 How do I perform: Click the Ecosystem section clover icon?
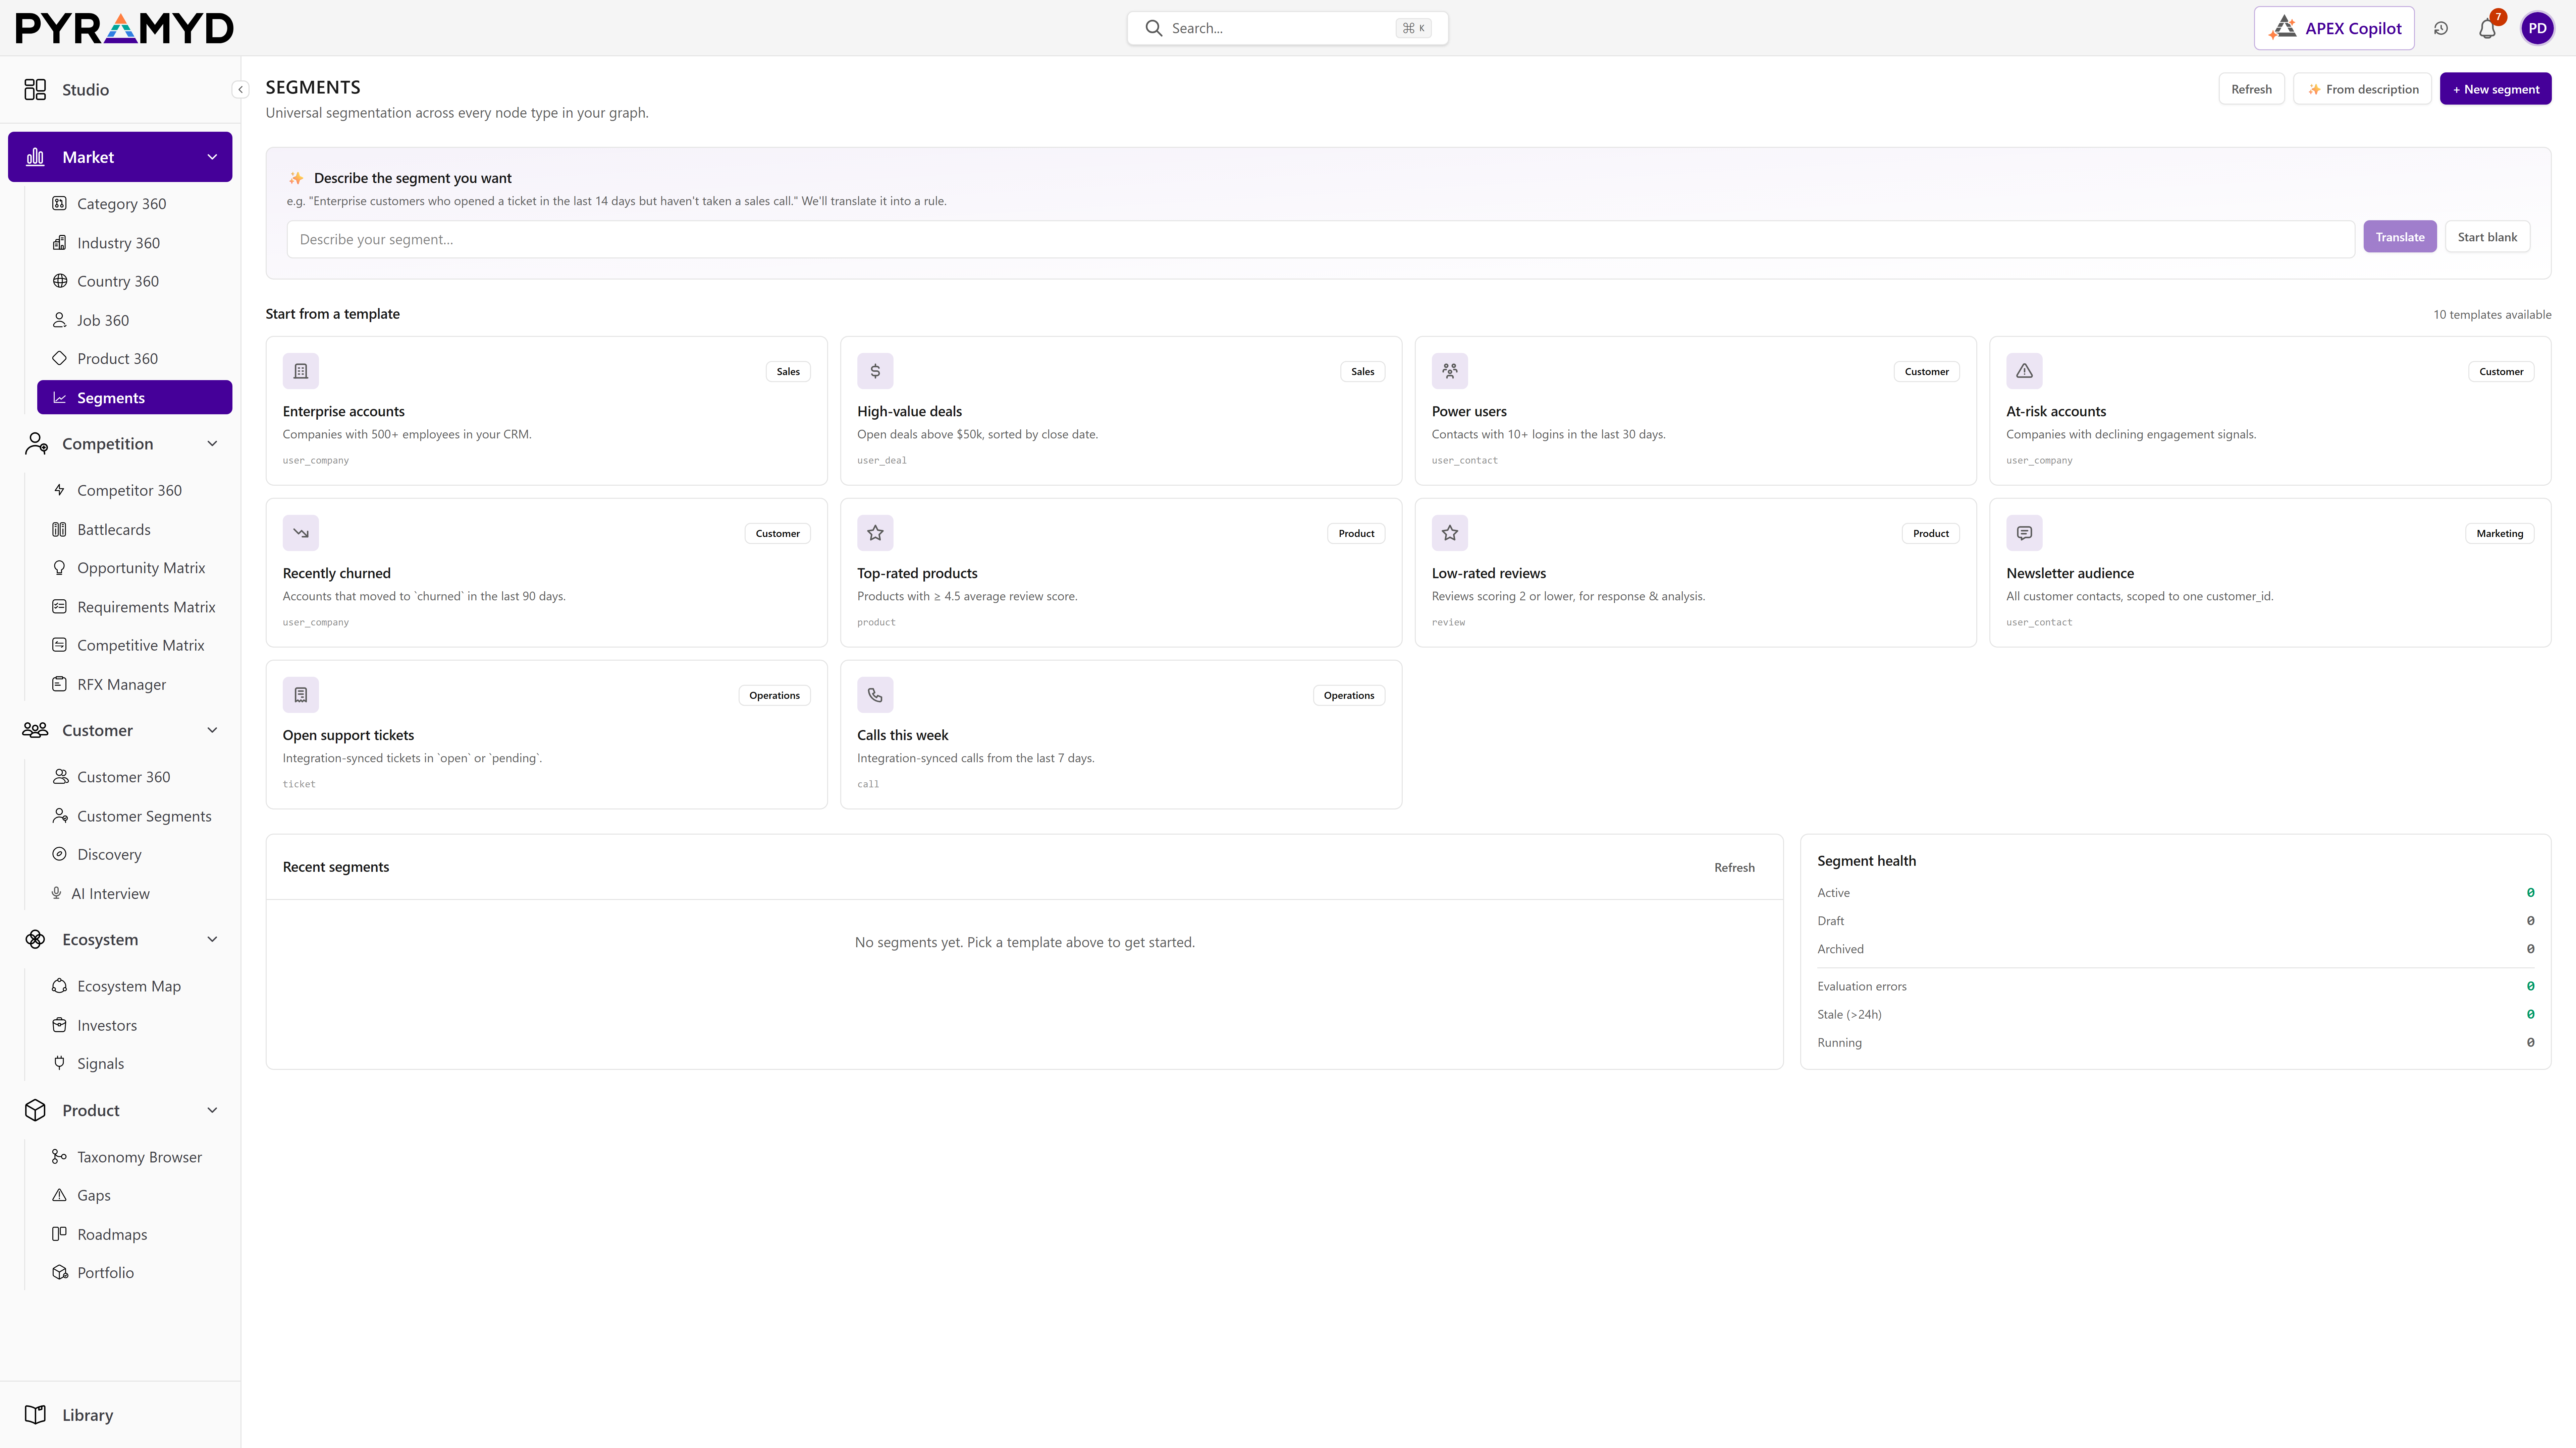(35, 939)
